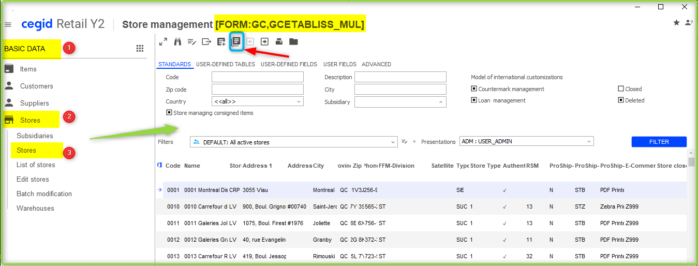Click the greyed-out previous arrow icon

(x=250, y=41)
